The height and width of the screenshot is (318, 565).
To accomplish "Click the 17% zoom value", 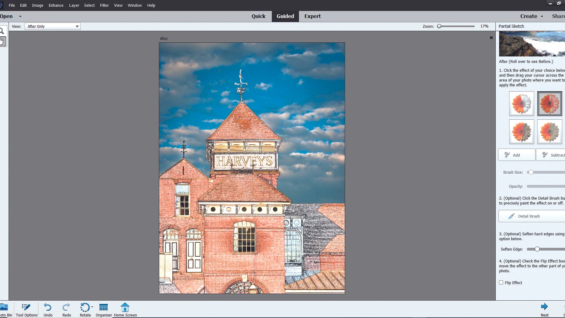I will 484,26.
